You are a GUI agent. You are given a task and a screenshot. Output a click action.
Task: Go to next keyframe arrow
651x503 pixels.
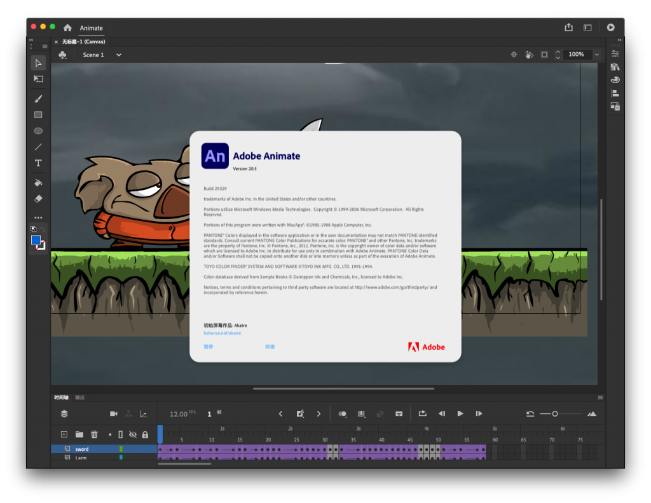[x=319, y=414]
